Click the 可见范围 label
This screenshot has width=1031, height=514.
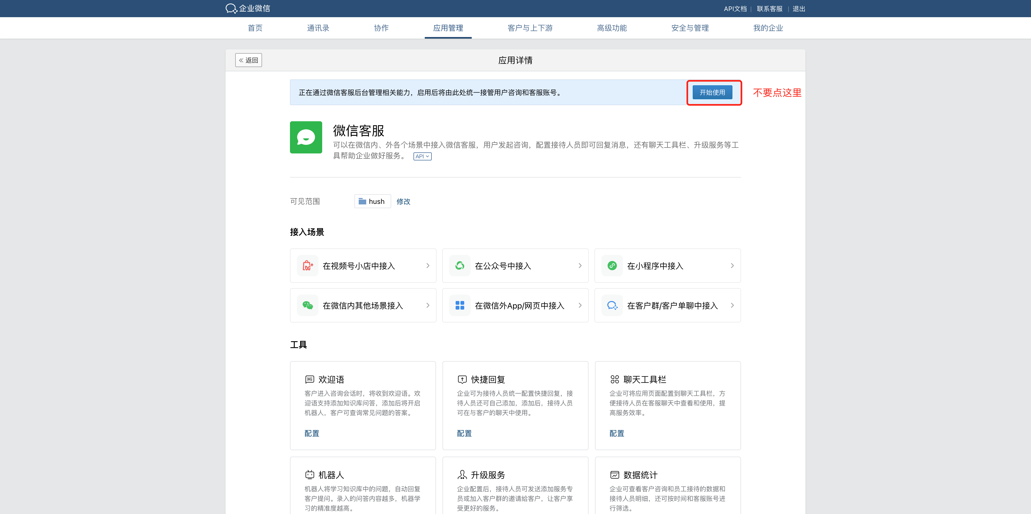304,201
